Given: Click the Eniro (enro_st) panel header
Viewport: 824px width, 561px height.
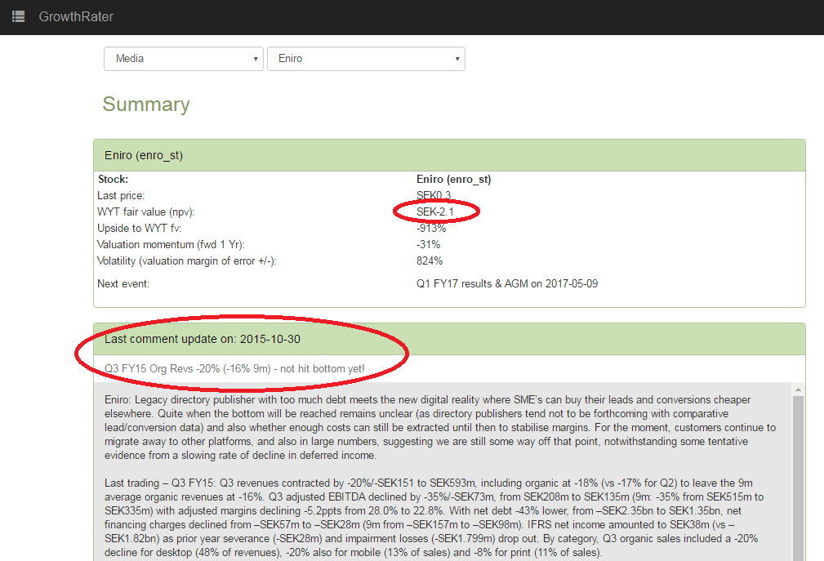Looking at the screenshot, I should 449,155.
